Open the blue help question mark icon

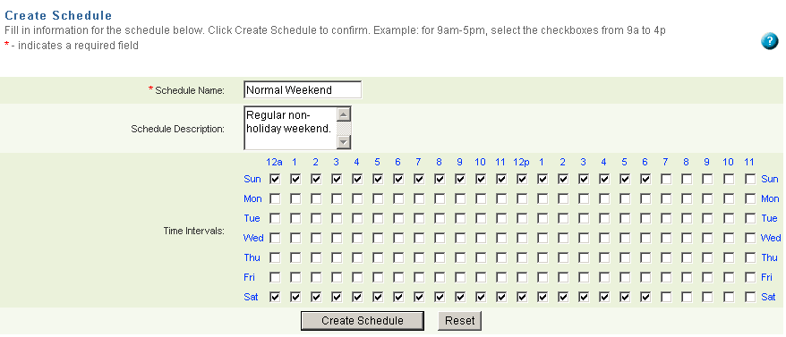(x=770, y=41)
